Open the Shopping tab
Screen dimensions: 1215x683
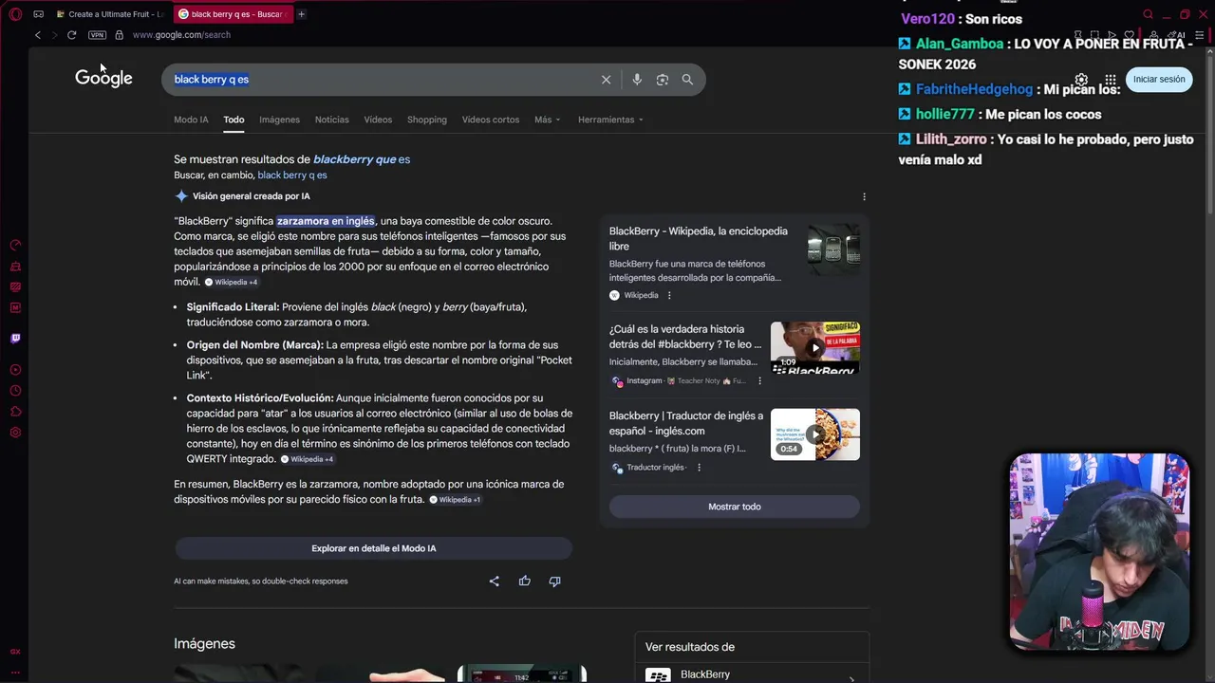coord(427,120)
